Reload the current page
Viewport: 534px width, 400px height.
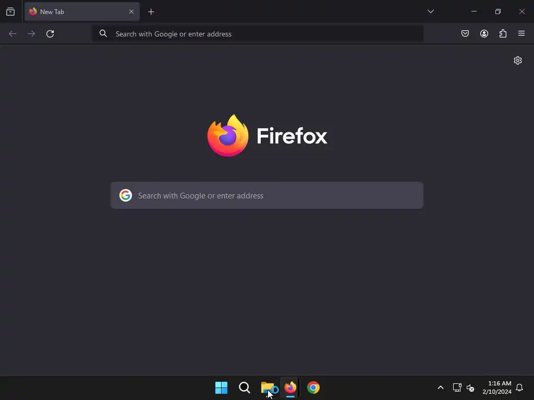click(x=50, y=34)
